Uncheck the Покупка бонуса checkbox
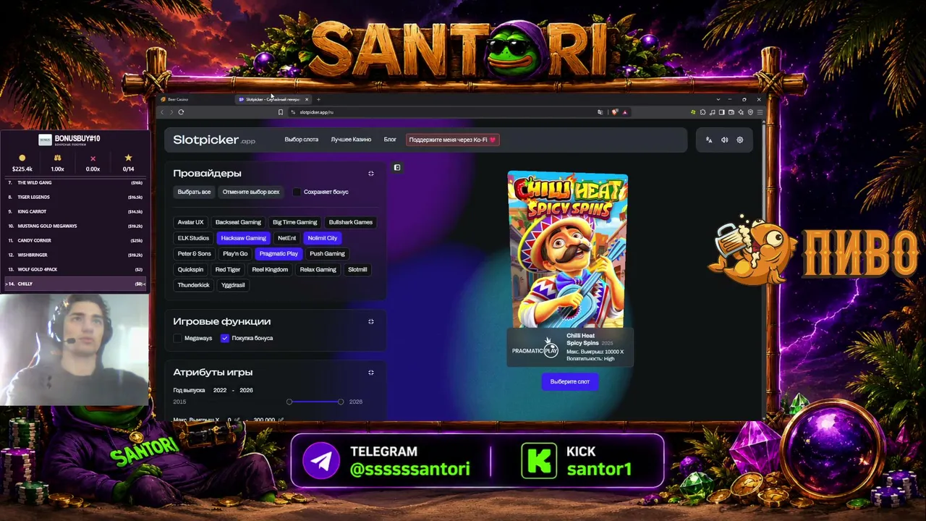This screenshot has height=521, width=926. tap(225, 338)
